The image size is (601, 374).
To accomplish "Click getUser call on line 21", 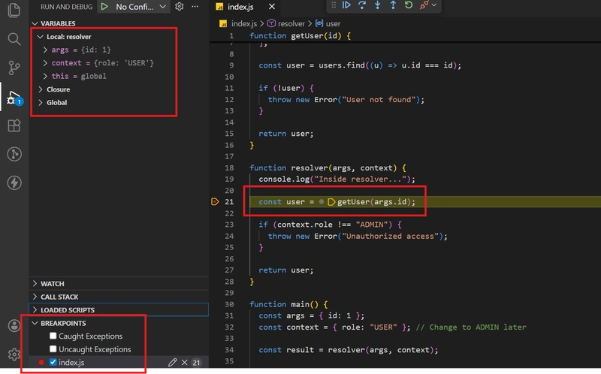I will [353, 201].
